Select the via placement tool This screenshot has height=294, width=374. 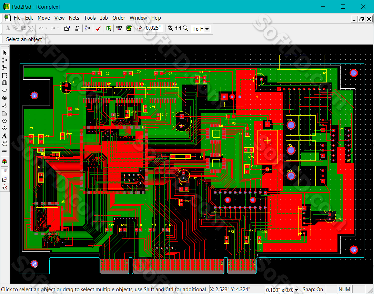point(4,106)
